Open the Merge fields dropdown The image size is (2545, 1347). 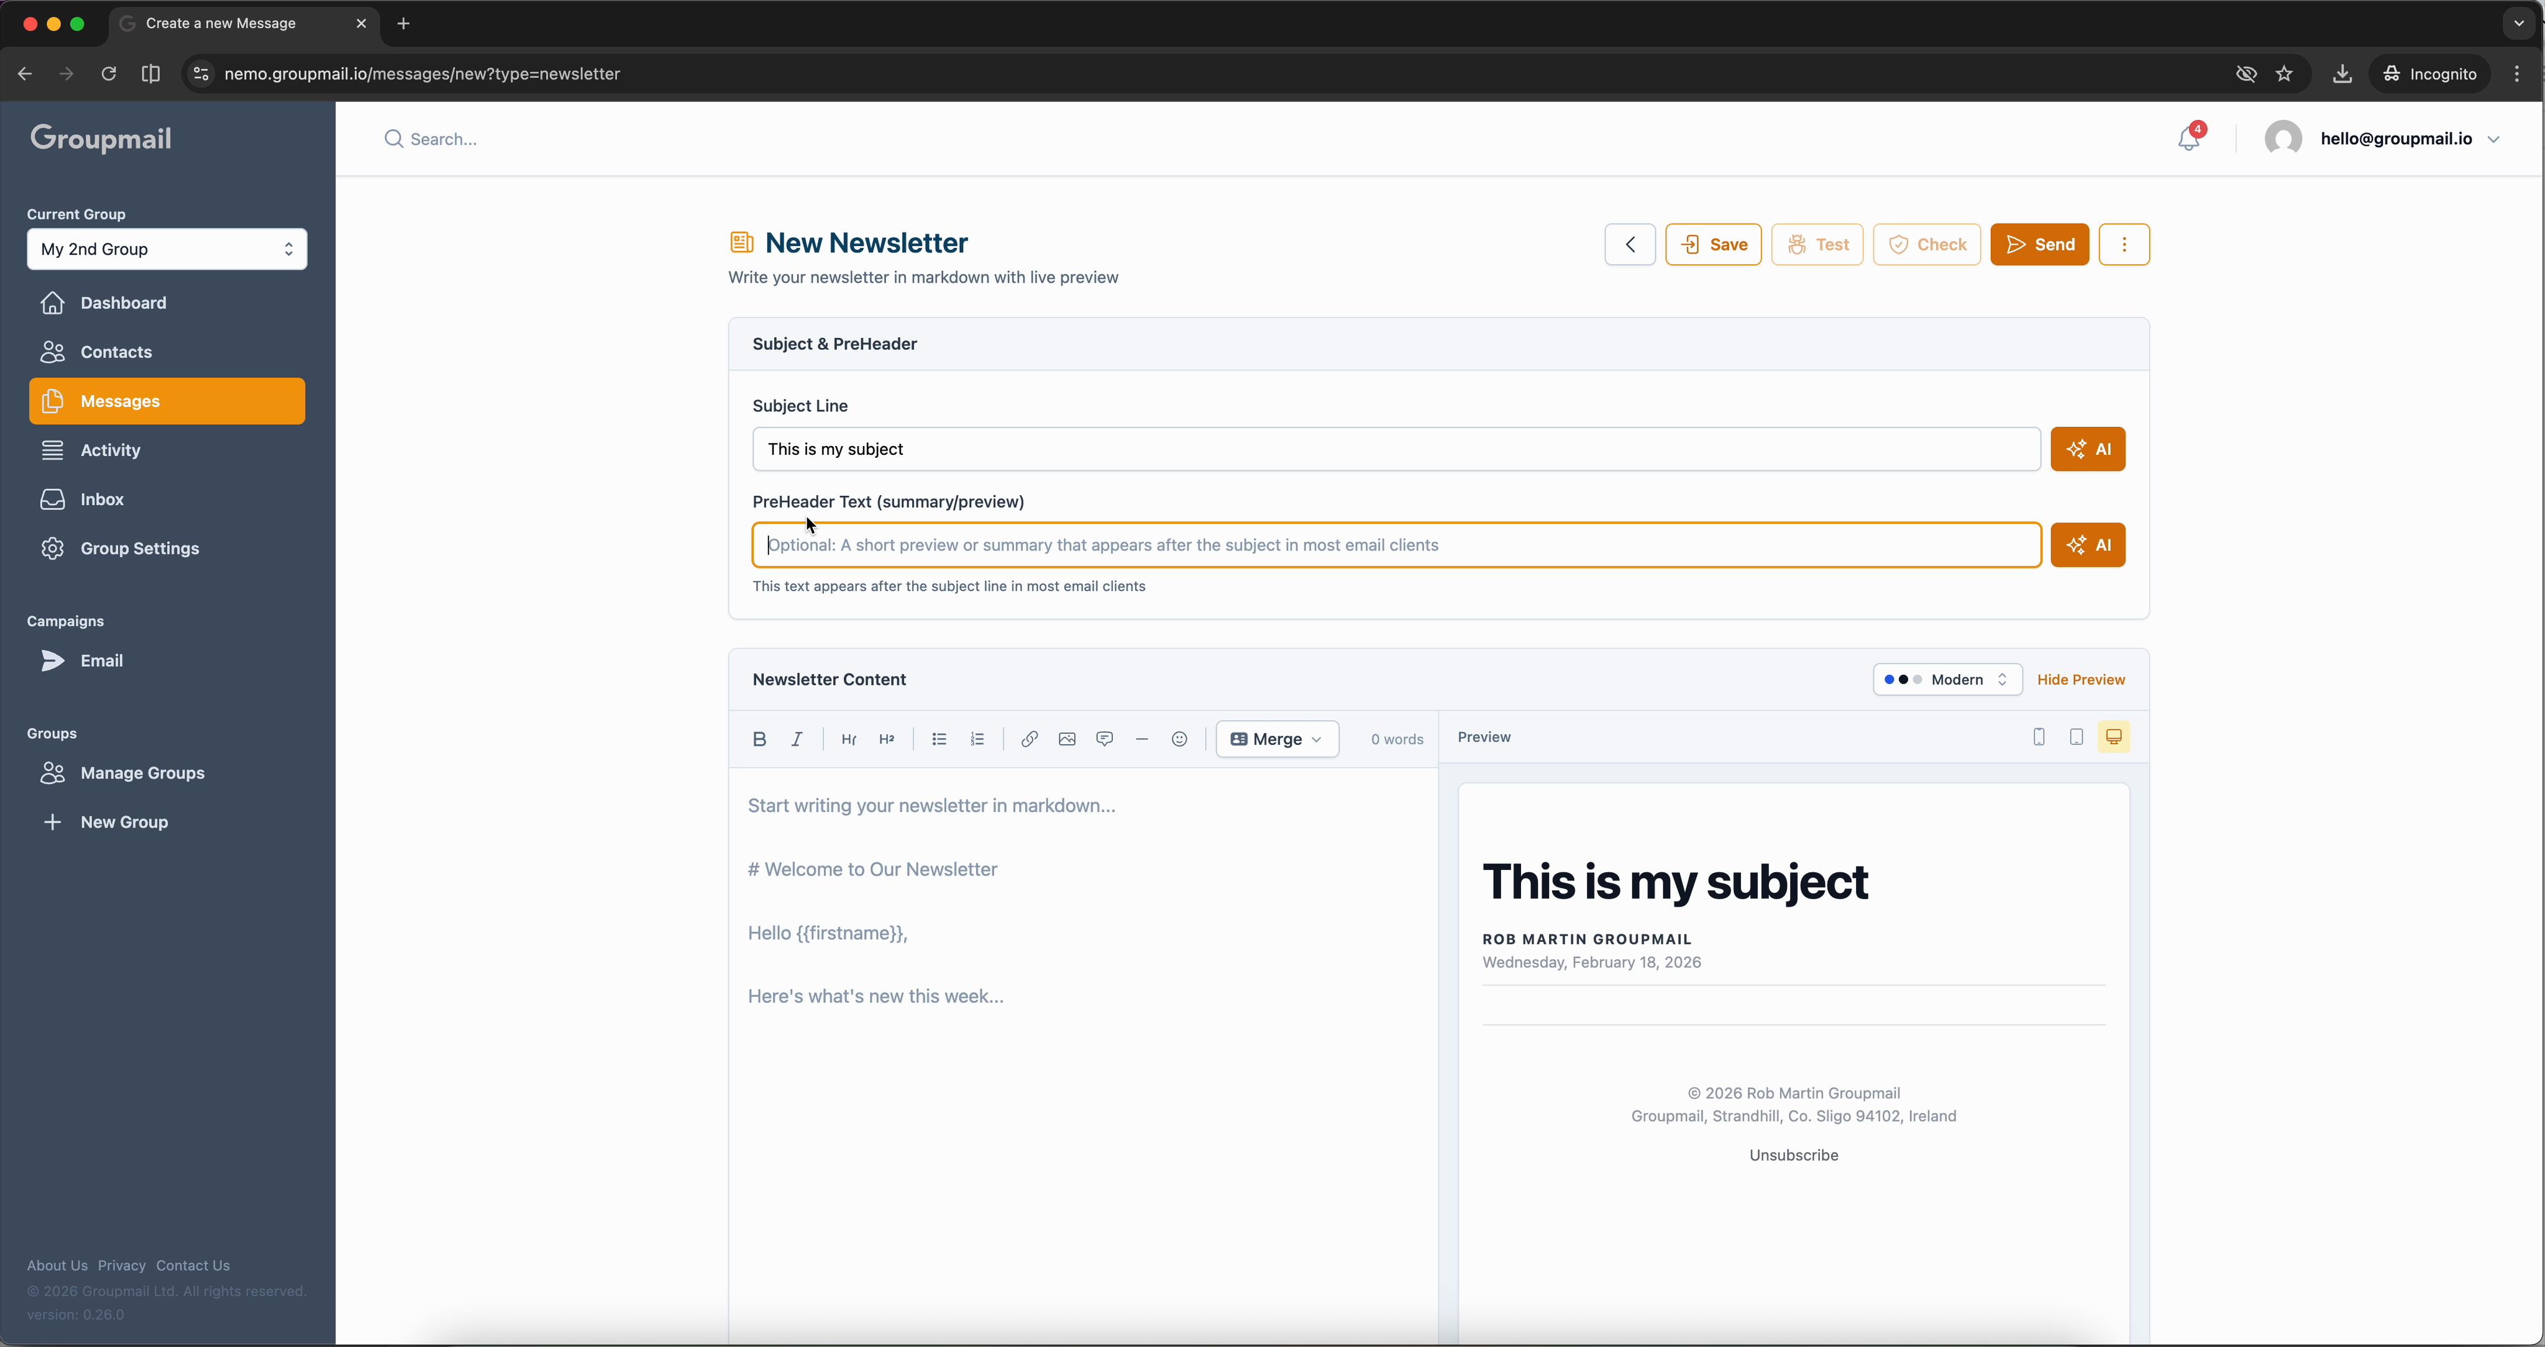(x=1276, y=738)
